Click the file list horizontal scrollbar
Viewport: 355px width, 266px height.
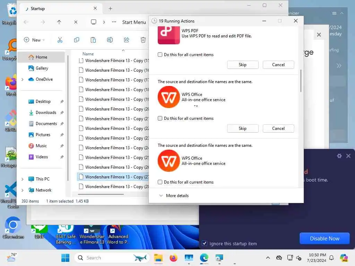[x=101, y=194]
